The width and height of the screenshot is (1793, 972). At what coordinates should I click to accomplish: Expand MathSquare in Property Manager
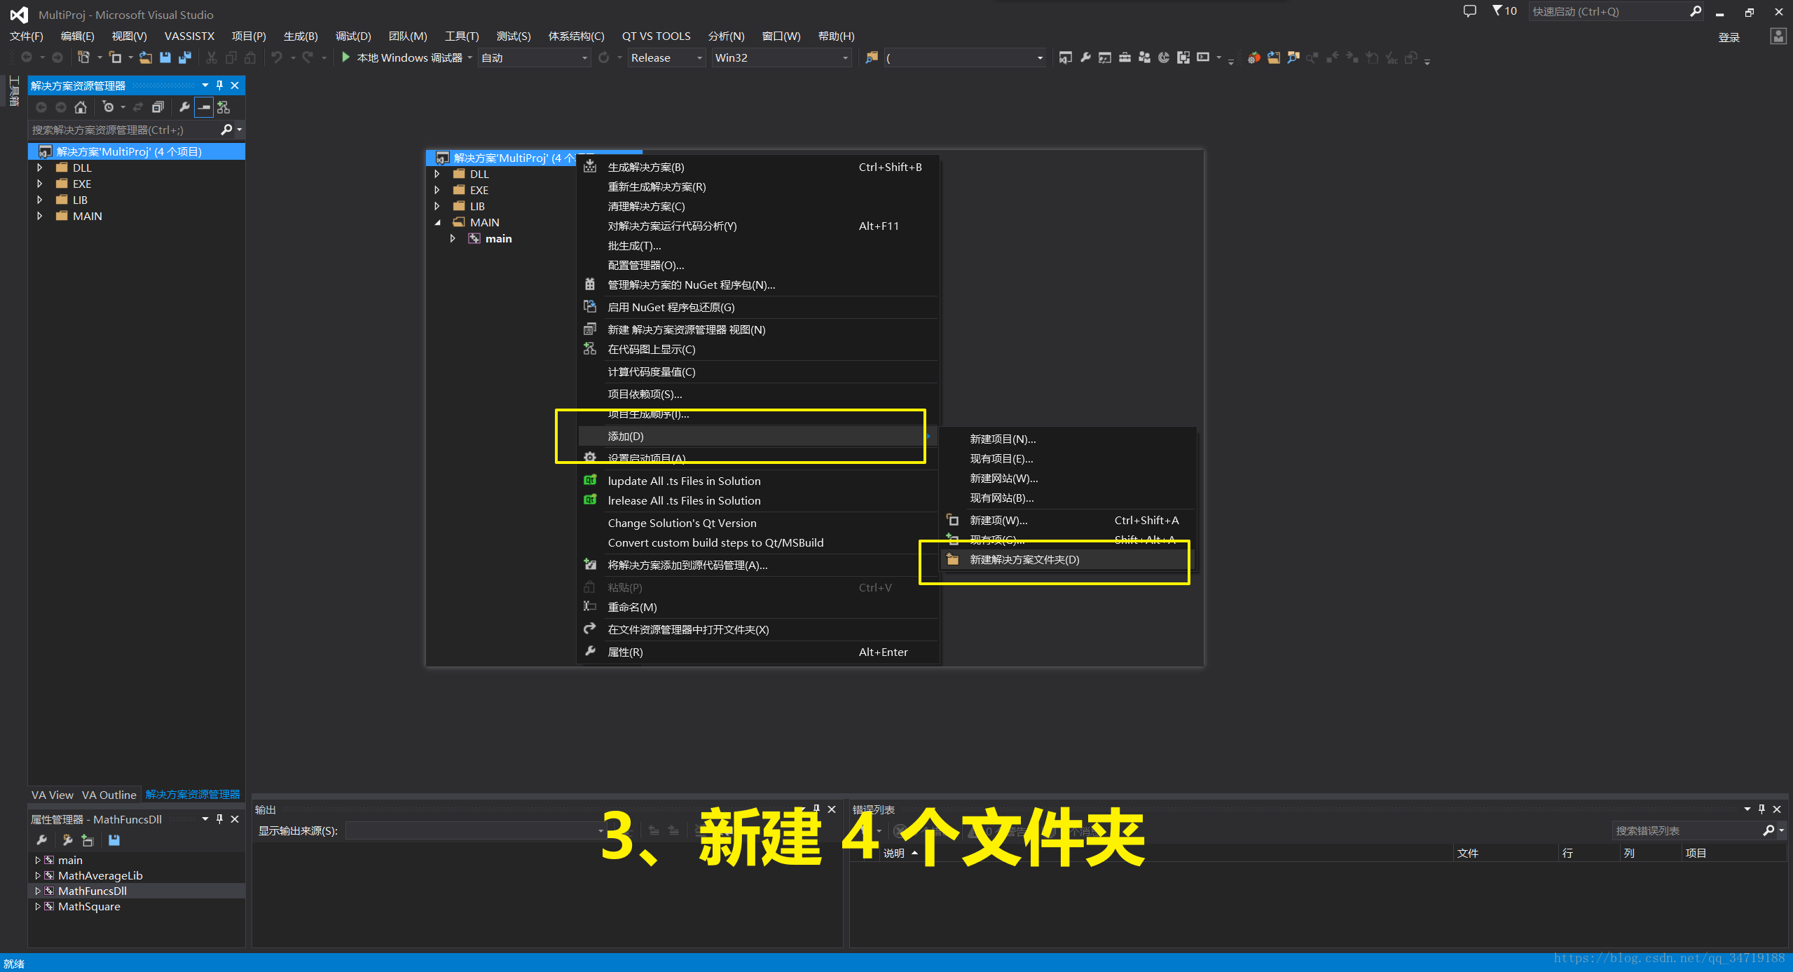[37, 906]
